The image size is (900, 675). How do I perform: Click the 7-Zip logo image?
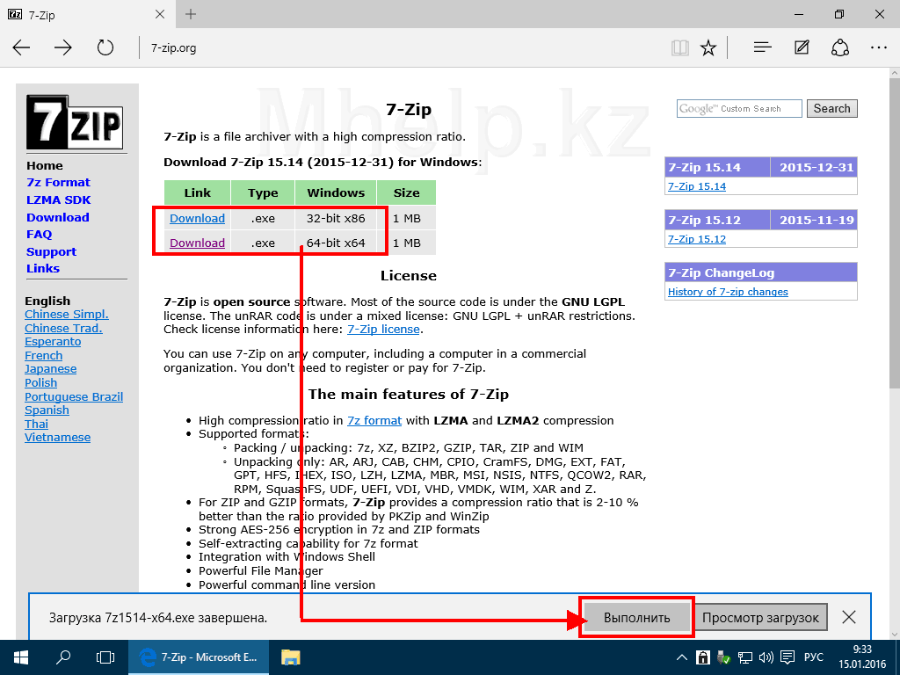click(x=74, y=122)
